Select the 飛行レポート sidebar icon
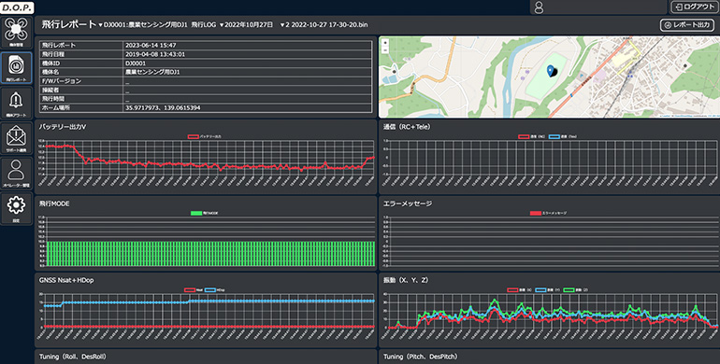 pyautogui.click(x=16, y=67)
